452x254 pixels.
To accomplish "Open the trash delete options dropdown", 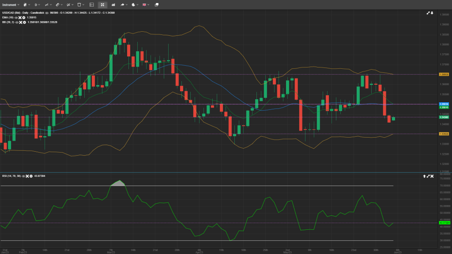I will [x=81, y=4].
